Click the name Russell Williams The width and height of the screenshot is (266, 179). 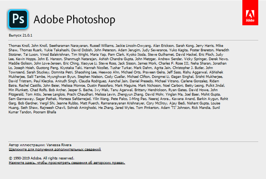click(102, 46)
